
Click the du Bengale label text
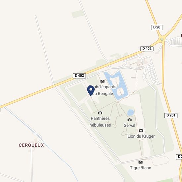(103, 93)
